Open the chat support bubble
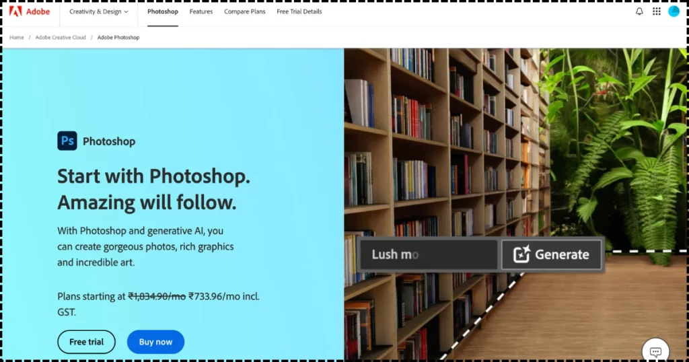 pos(655,351)
